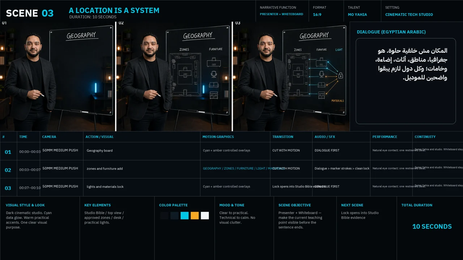Viewport: 463px width, 260px height.
Task: Open storyboard frame 02 showing zones and furniture
Action: (174, 76)
